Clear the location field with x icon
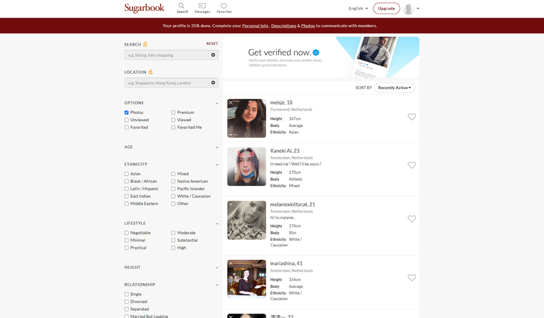 coord(213,83)
